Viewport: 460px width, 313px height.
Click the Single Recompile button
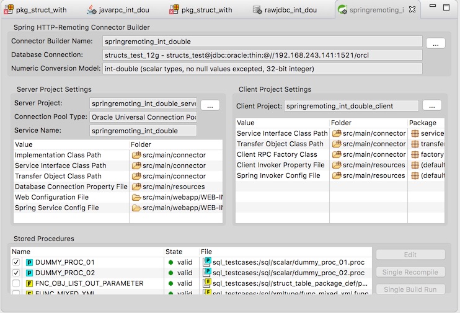pos(410,272)
